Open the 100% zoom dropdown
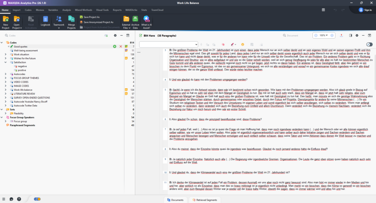The image size is (376, 203). (324, 35)
